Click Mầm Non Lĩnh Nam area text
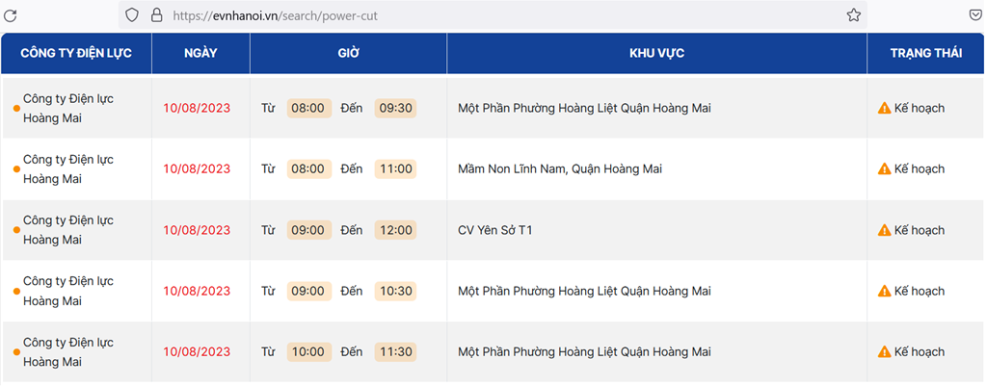 [560, 169]
